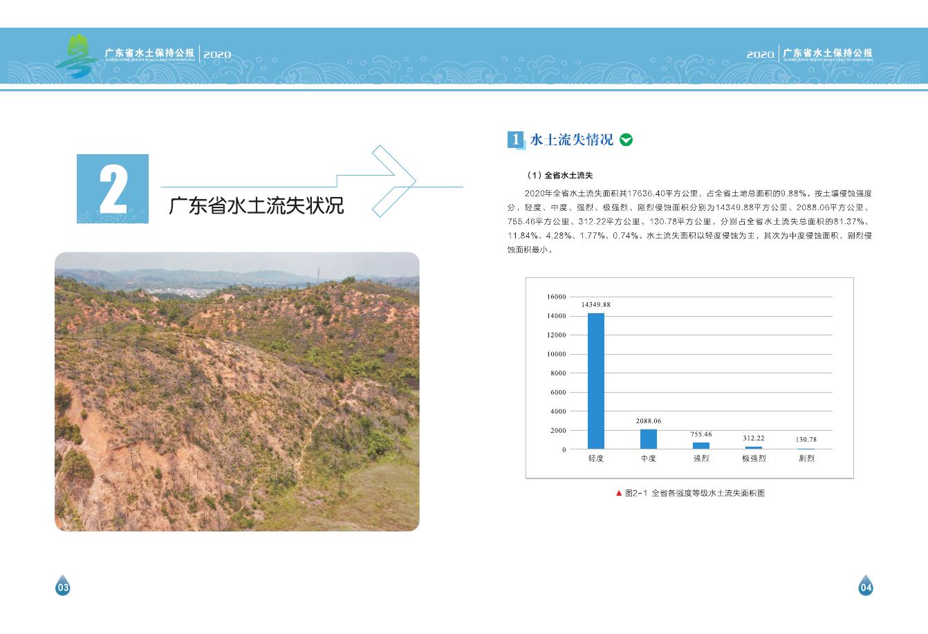
Task: Click right header title 广东省水土保持公报
Action: [828, 53]
